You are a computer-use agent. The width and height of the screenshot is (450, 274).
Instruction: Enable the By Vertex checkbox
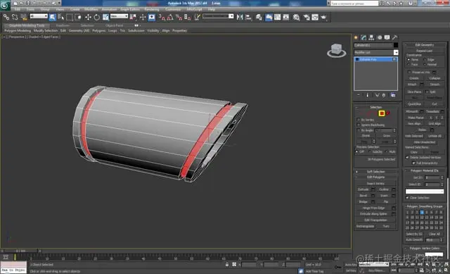358,120
